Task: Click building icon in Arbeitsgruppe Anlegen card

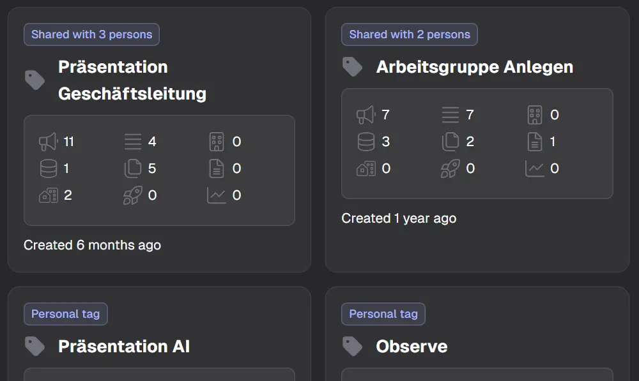Action: tap(535, 115)
